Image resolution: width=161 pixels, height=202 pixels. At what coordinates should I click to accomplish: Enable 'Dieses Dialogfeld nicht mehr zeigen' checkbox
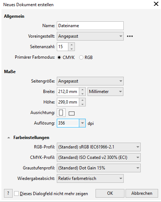17,194
